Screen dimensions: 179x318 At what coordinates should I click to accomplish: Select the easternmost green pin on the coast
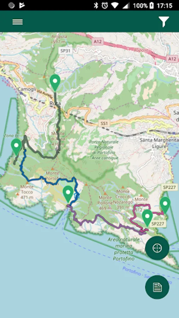(x=165, y=205)
